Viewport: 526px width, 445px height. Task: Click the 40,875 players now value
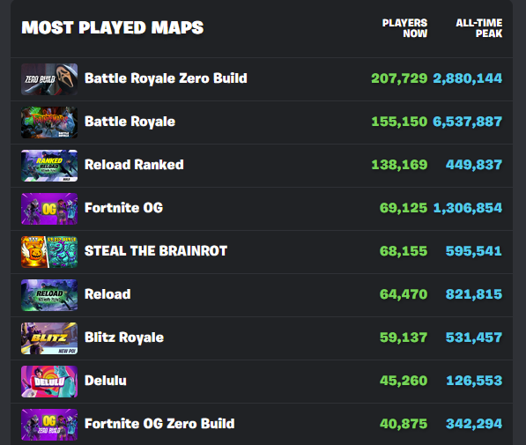[x=404, y=424]
